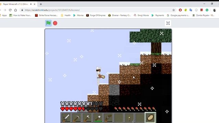Select the empty hotbar slot after the bow

(119, 118)
